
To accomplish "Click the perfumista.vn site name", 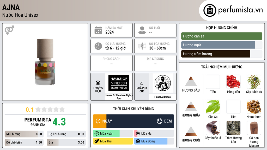I will [x=240, y=10].
